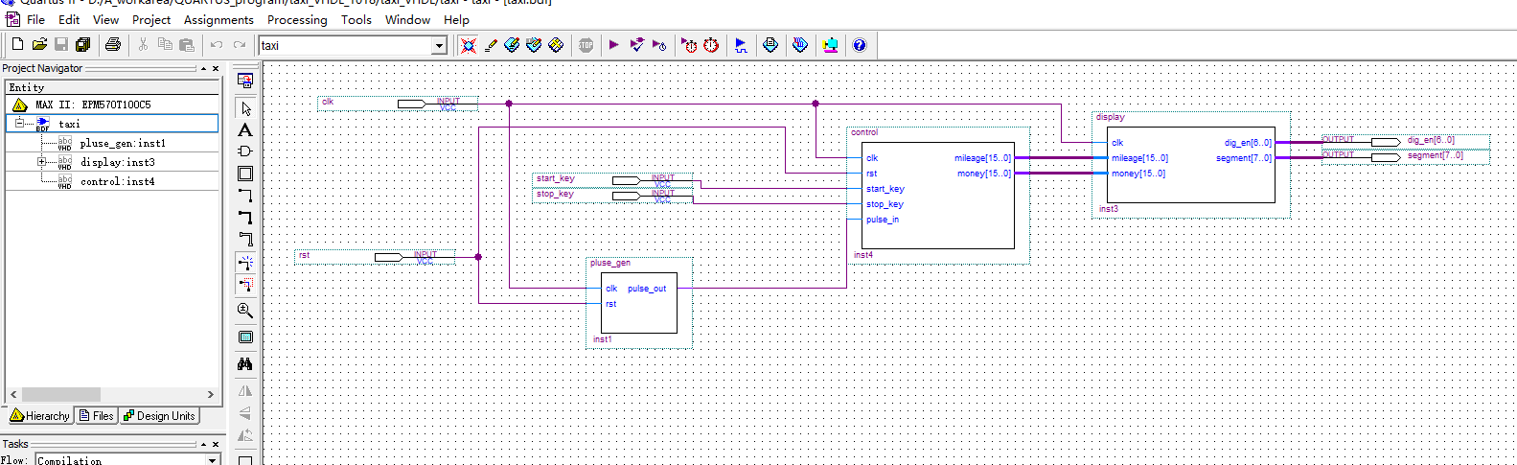Select the Symbol tool gate icon
This screenshot has width=1517, height=465.
tap(245, 151)
